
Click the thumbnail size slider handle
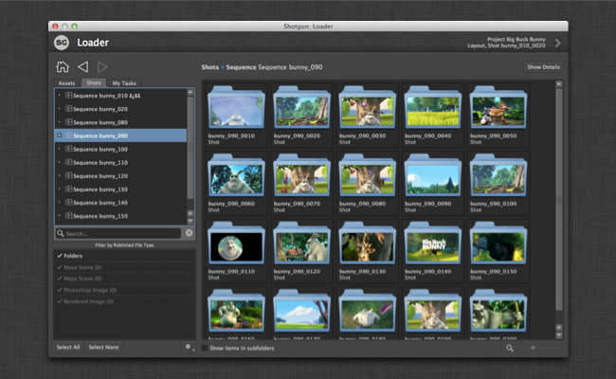pos(533,348)
